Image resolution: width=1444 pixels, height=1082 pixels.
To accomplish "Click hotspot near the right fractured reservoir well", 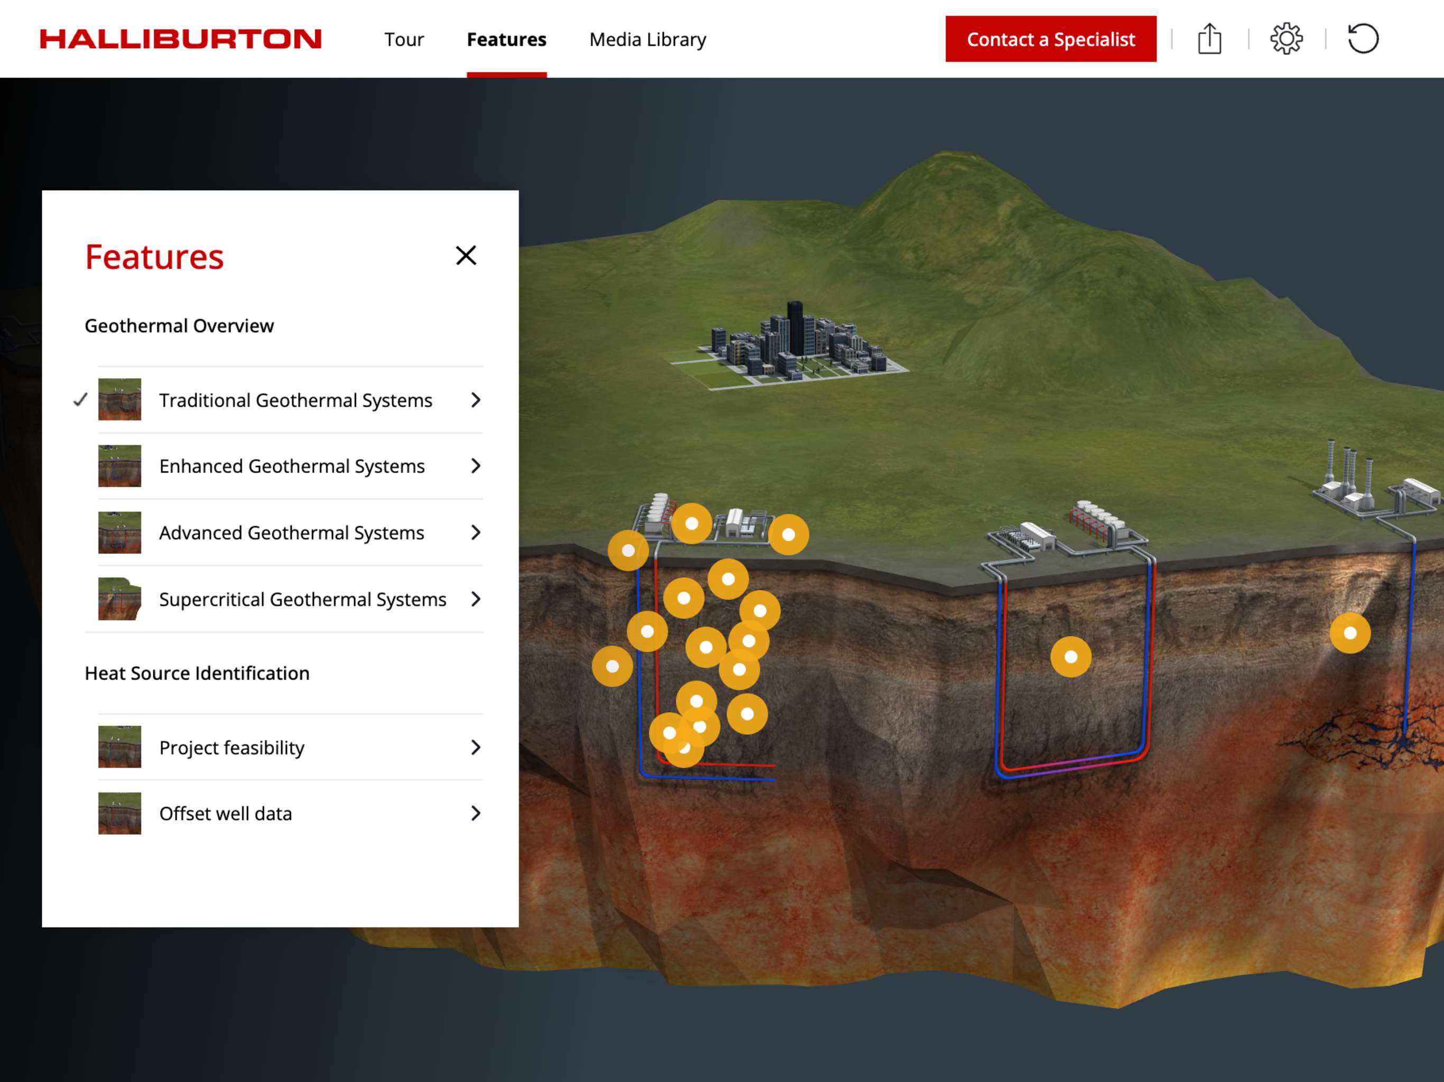I will (x=1349, y=632).
